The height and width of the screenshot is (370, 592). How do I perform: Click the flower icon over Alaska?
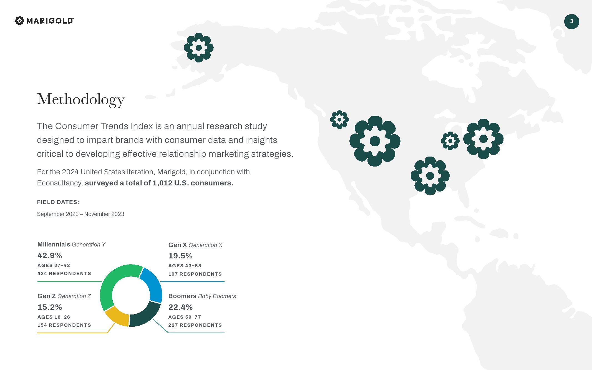click(x=199, y=48)
